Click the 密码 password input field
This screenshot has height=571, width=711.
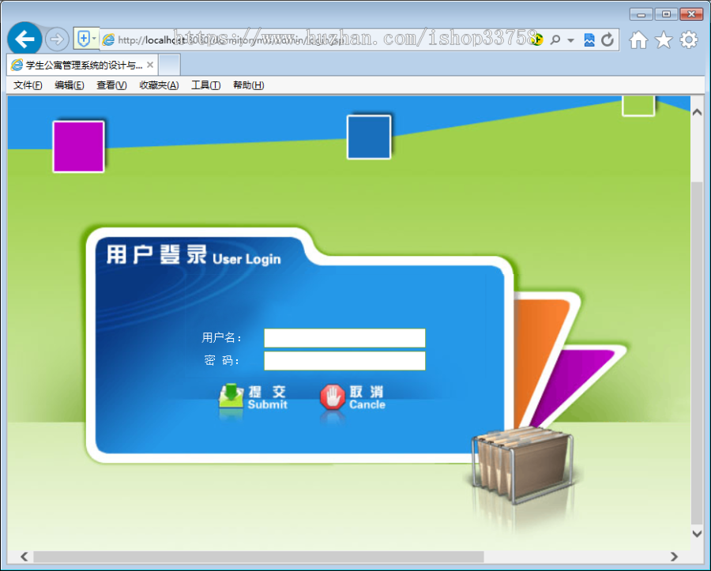click(344, 361)
